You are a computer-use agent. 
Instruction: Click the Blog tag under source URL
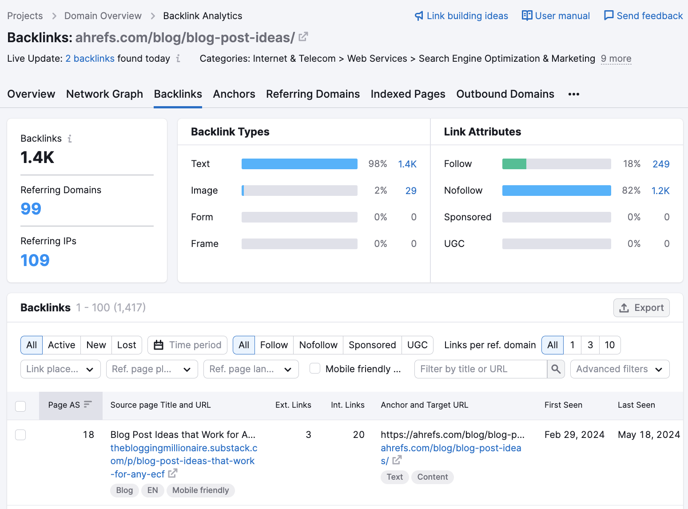[124, 490]
